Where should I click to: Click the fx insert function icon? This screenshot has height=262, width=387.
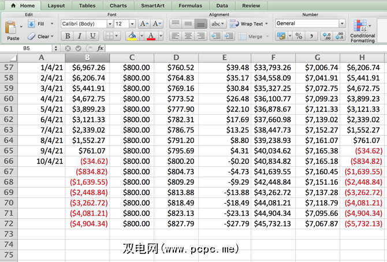coord(101,48)
